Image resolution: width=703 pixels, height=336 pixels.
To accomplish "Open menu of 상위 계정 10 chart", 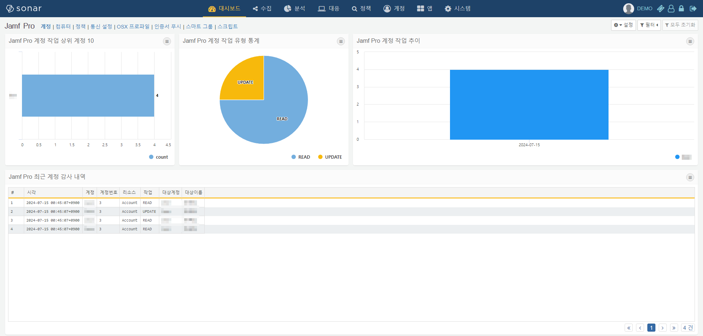I will [x=167, y=41].
